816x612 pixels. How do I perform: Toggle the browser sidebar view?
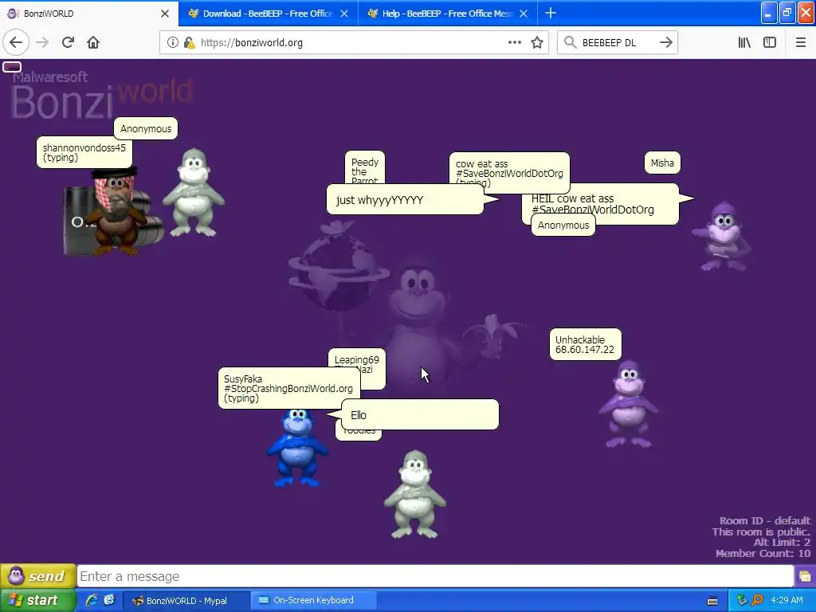point(770,43)
